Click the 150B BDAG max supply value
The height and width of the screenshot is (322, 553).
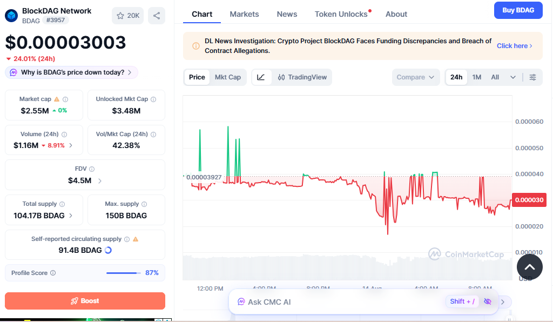click(126, 216)
